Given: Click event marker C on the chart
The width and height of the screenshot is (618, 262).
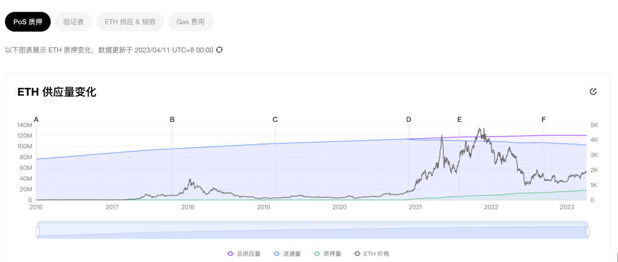Looking at the screenshot, I should (x=275, y=120).
